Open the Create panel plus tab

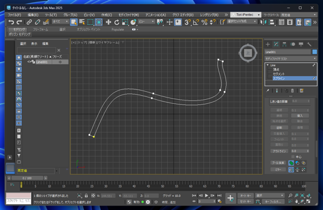268,44
